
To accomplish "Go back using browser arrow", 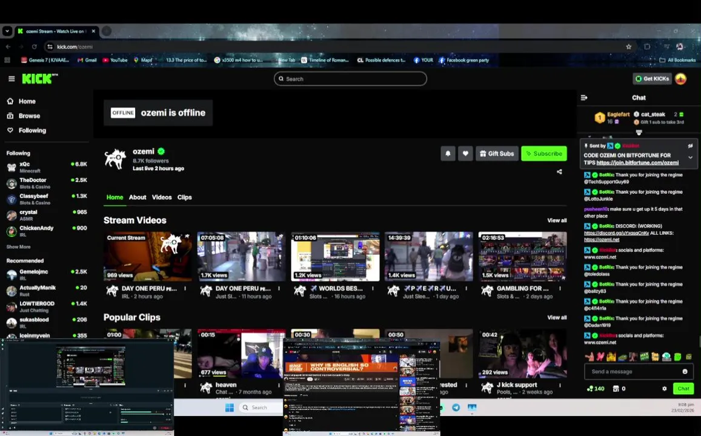I will click(8, 47).
